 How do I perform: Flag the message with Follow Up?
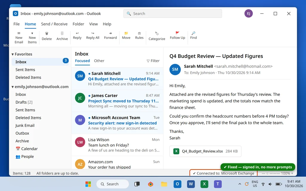point(178,36)
